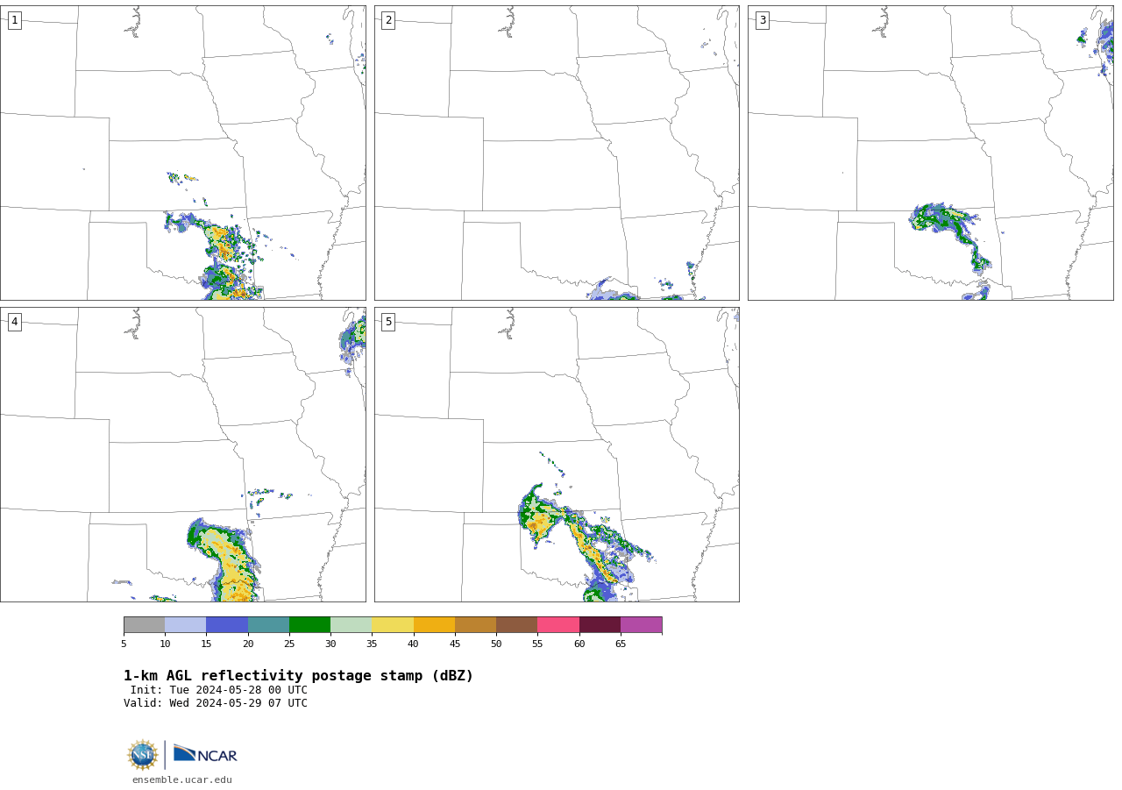This screenshot has height=790, width=1122.
Task: Click the ensemble.ucar.edu text
Action: tap(182, 779)
